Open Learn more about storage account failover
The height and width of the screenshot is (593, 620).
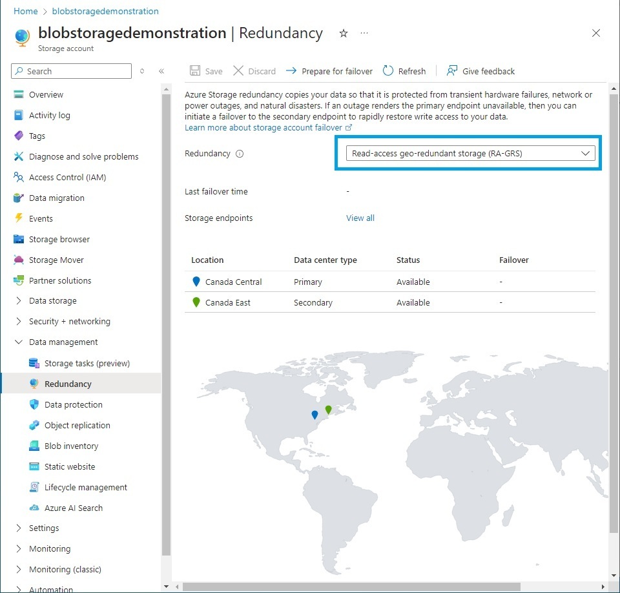click(x=268, y=127)
